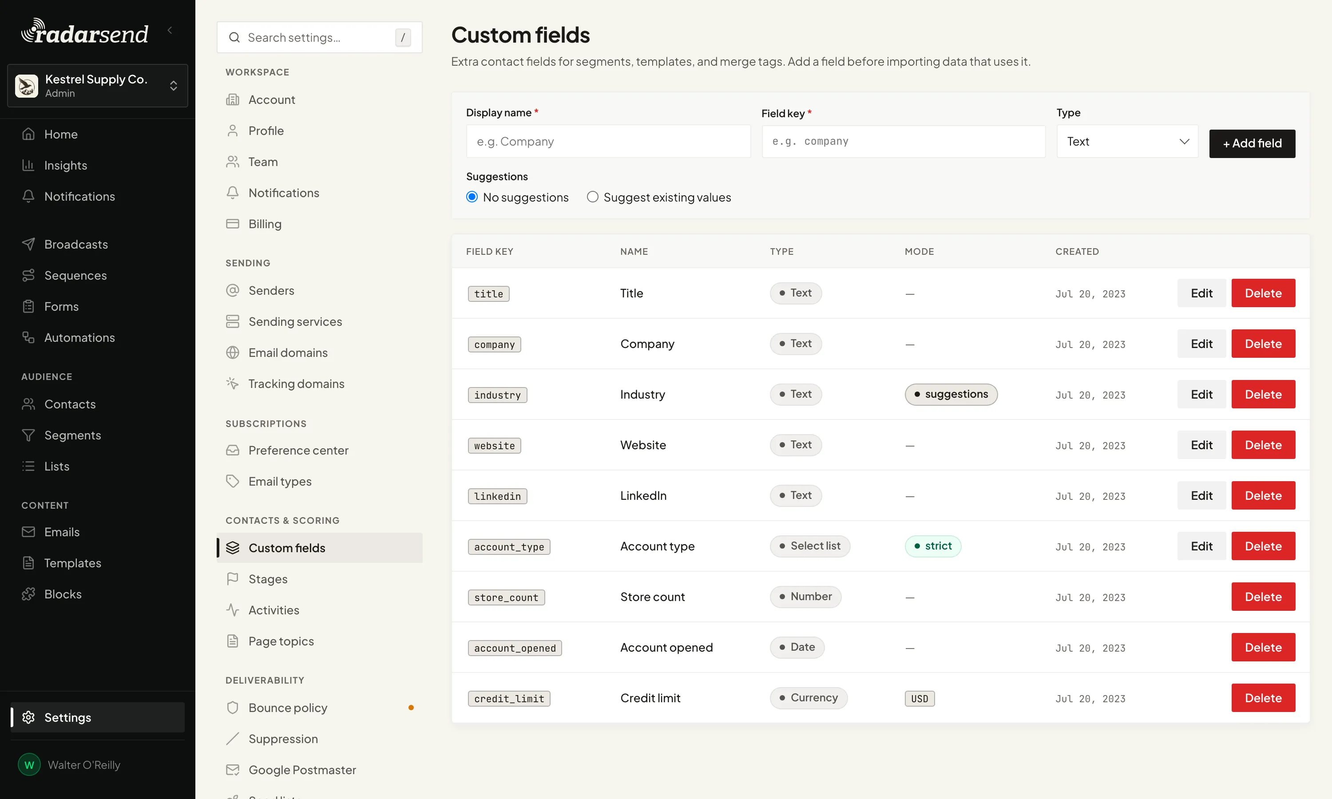The width and height of the screenshot is (1332, 799).
Task: Open Insights via its chart icon
Action: 28,165
